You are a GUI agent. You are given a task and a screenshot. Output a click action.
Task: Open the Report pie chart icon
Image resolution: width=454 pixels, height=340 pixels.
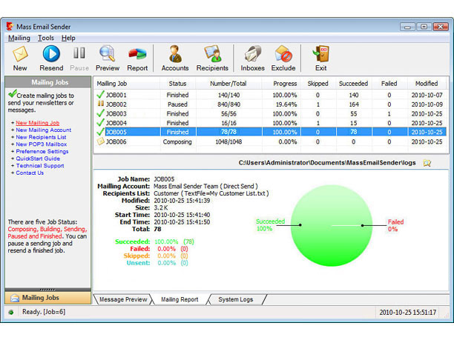[x=137, y=54]
